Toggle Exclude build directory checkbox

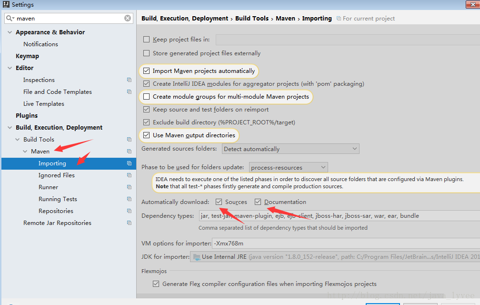(x=146, y=122)
